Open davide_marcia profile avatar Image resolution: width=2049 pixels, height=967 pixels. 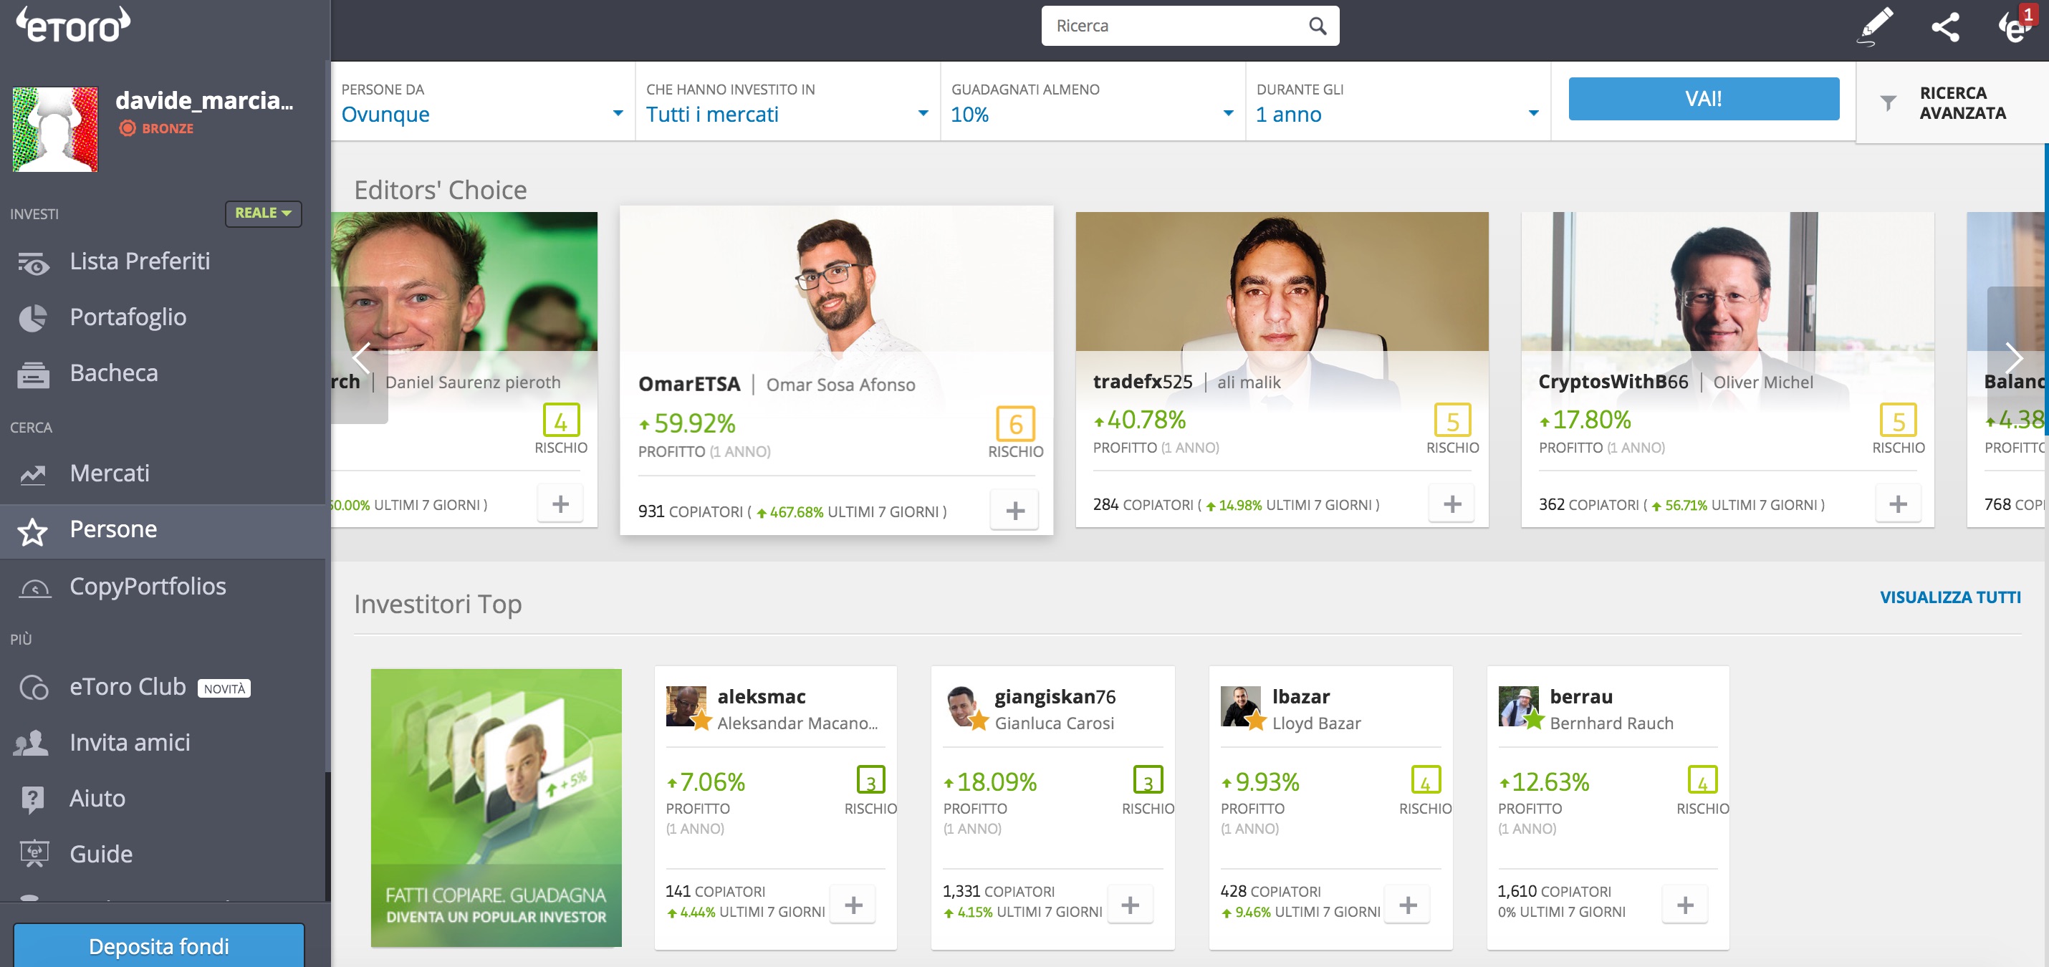click(x=56, y=130)
